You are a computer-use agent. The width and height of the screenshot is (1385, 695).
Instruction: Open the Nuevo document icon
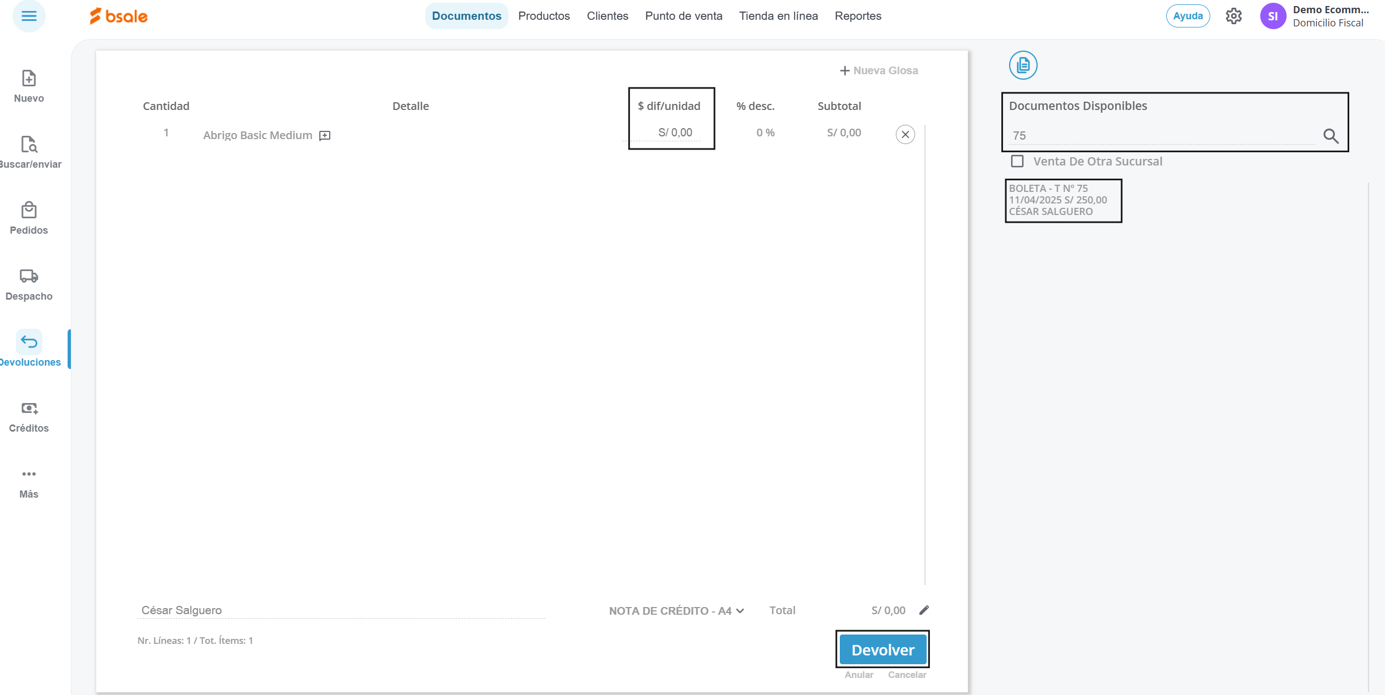29,79
